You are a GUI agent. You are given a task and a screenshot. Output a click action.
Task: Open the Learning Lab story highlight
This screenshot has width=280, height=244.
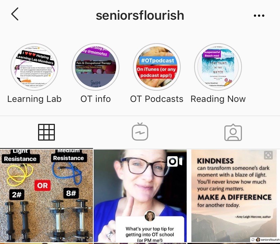pyautogui.click(x=34, y=67)
